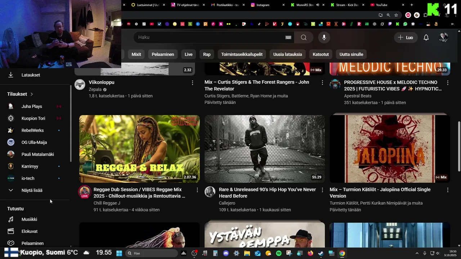Open Zepala channel avatar
Viewport: 461px width, 259px height.
click(x=80, y=85)
